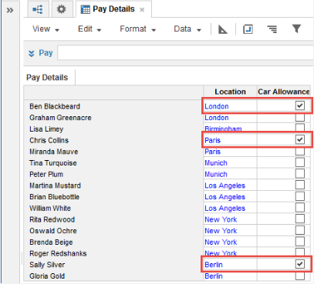Click Berlin location for Sally Silver
Image resolution: width=314 pixels, height=284 pixels.
pyautogui.click(x=214, y=265)
